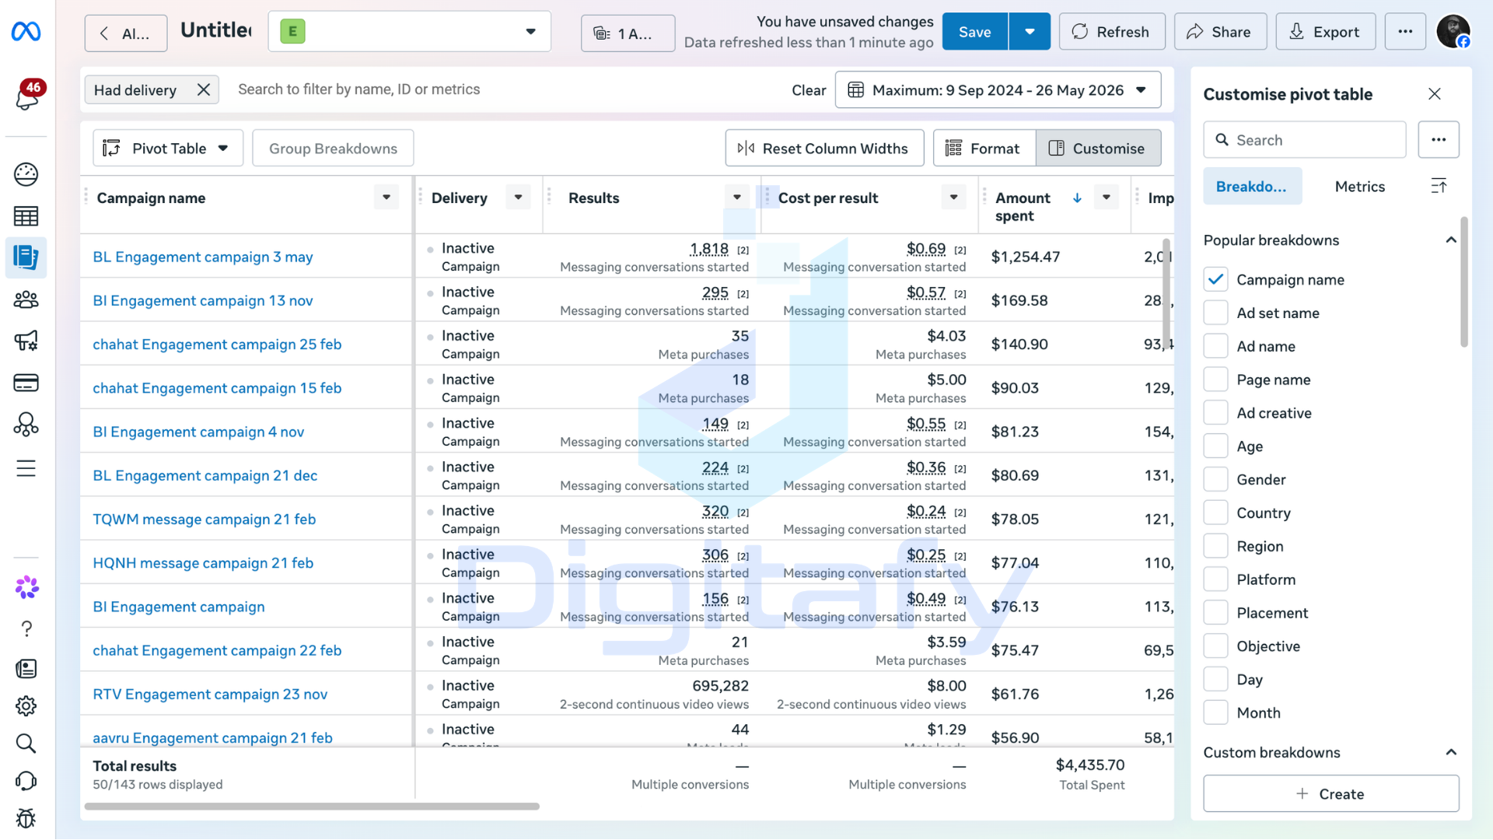1493x840 pixels.
Task: Open BL Engagement campaign 3 may link
Action: point(203,257)
